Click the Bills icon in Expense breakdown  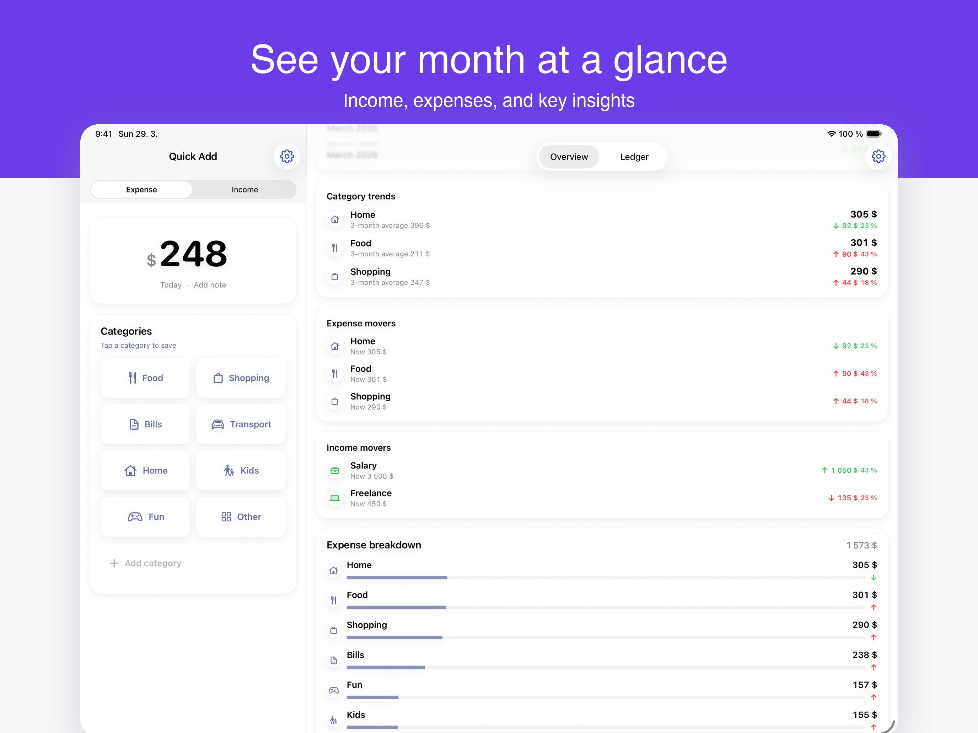(334, 661)
